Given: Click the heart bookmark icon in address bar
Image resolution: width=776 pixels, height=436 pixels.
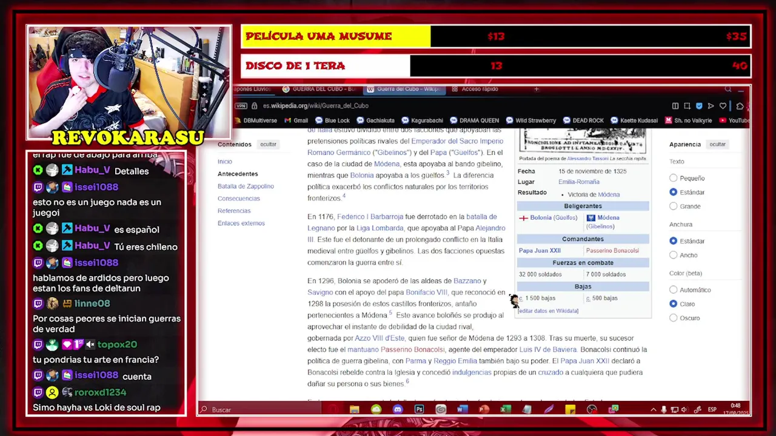Looking at the screenshot, I should [x=723, y=106].
